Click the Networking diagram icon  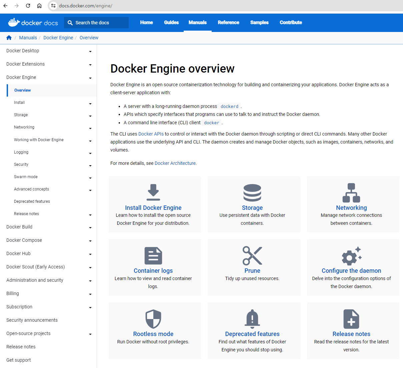(x=351, y=193)
